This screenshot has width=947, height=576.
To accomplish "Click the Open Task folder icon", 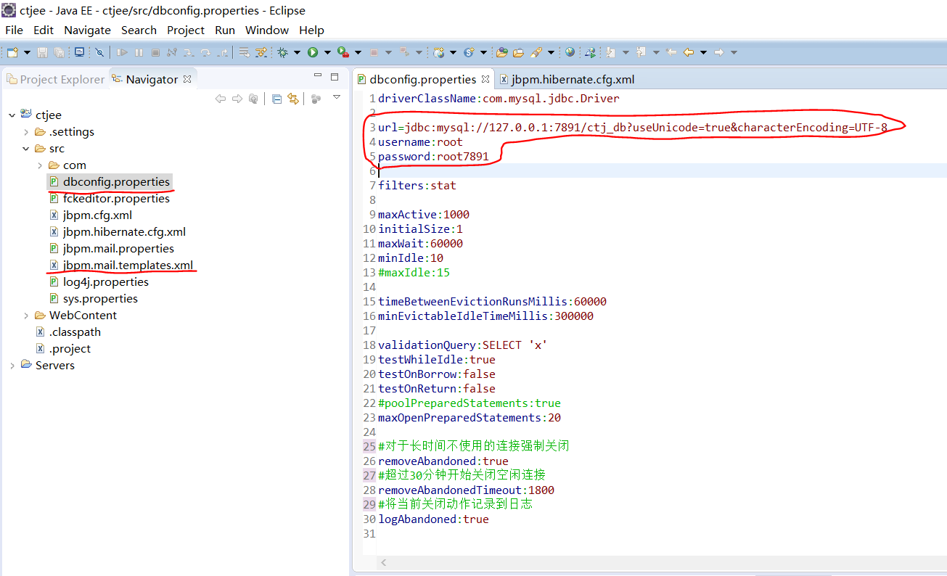I will (518, 52).
